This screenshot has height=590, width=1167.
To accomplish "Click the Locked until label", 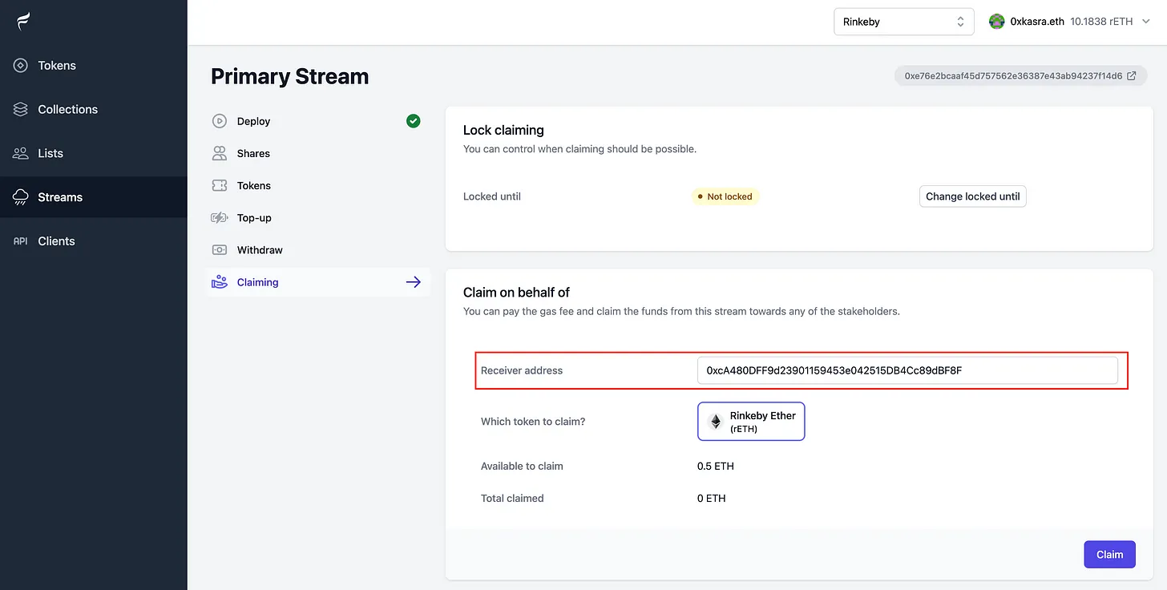I will pyautogui.click(x=492, y=196).
